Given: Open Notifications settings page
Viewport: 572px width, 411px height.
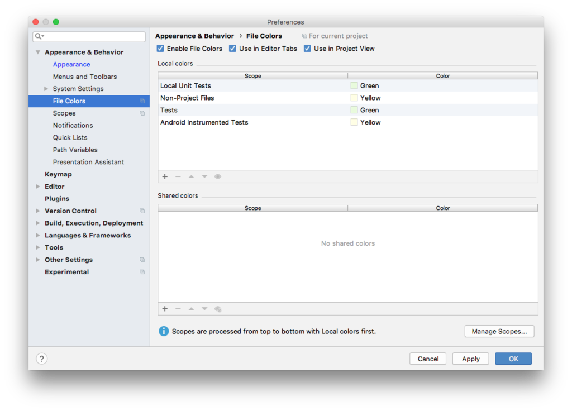Looking at the screenshot, I should (x=73, y=126).
